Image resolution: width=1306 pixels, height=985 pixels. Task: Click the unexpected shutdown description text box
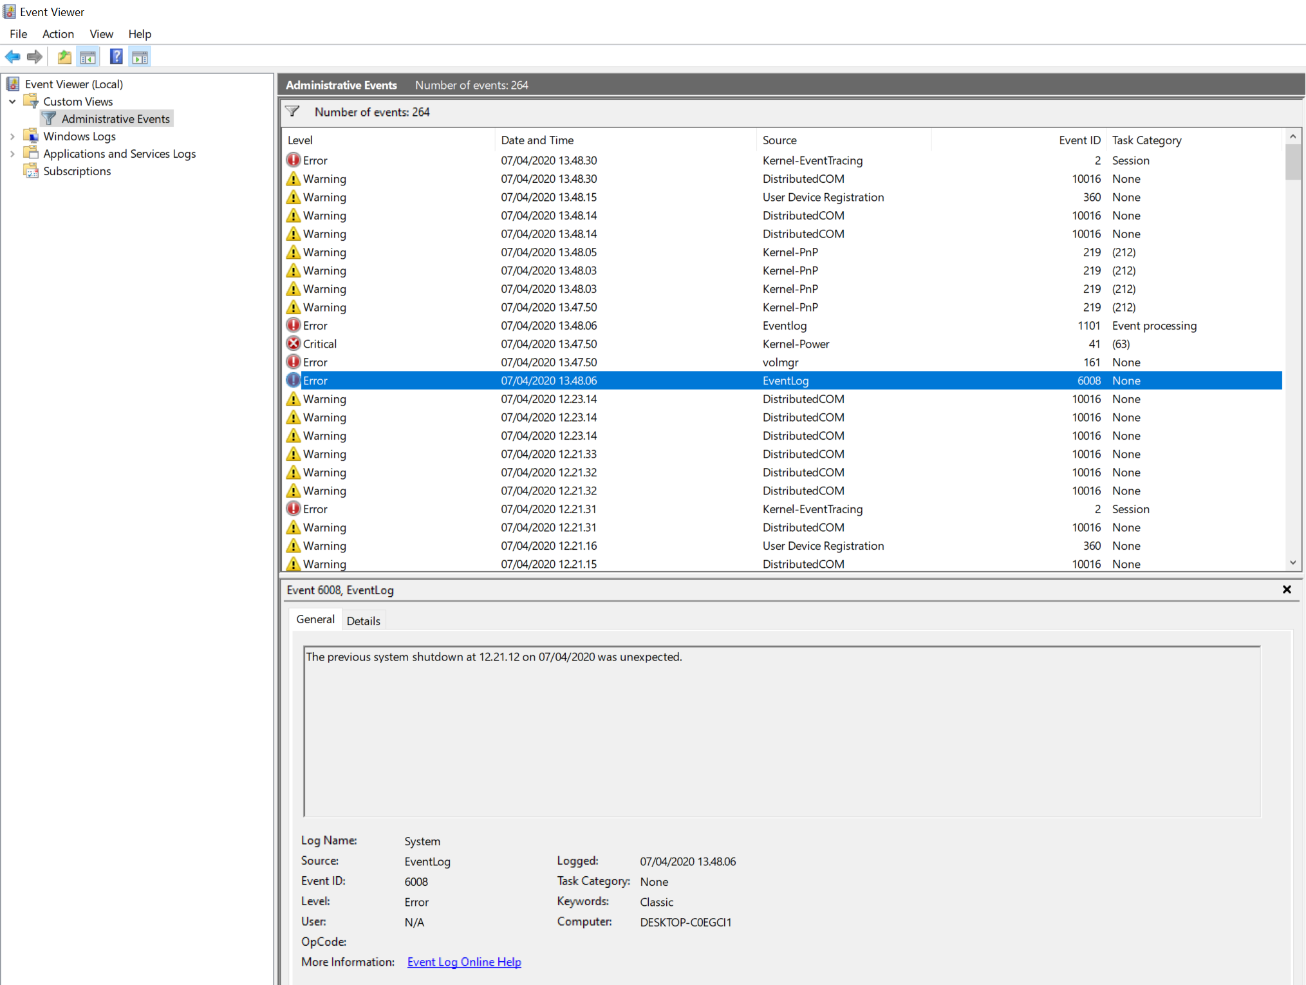[781, 731]
